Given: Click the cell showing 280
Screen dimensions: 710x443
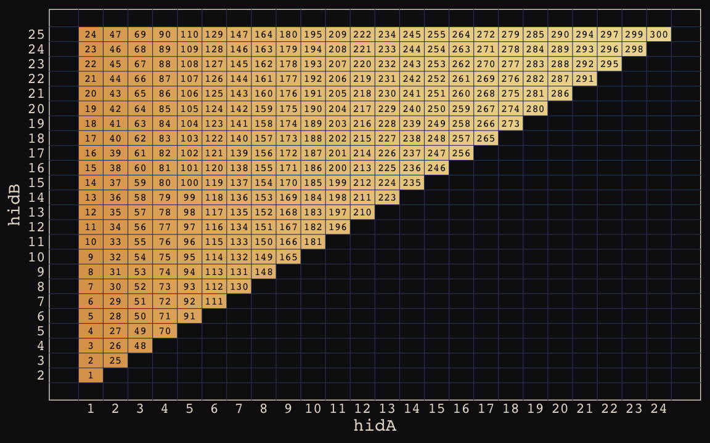Looking at the screenshot, I should (535, 109).
